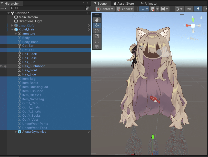Select the Rect tool
Screen dimensions: 208x157
pos(97,41)
